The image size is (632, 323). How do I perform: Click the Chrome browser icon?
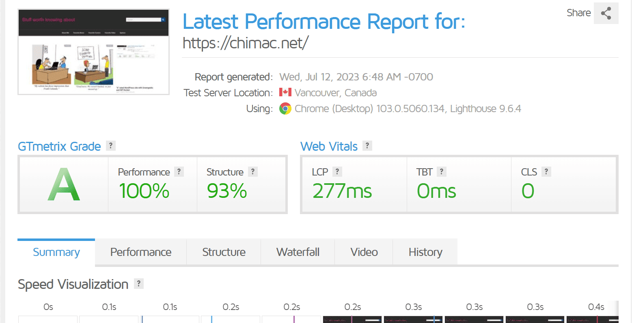[x=285, y=108]
